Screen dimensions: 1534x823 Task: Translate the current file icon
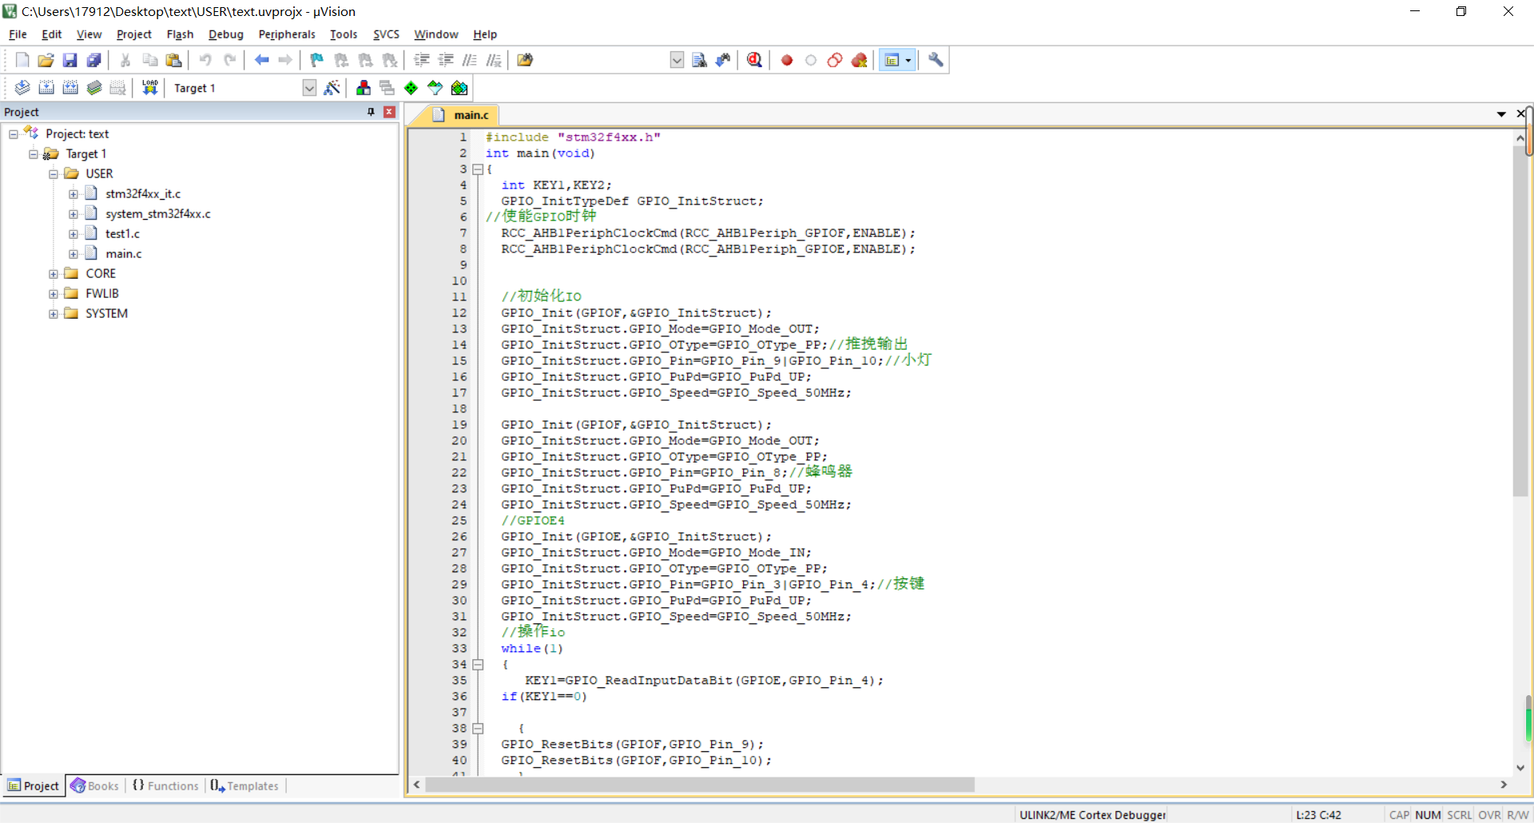click(22, 88)
